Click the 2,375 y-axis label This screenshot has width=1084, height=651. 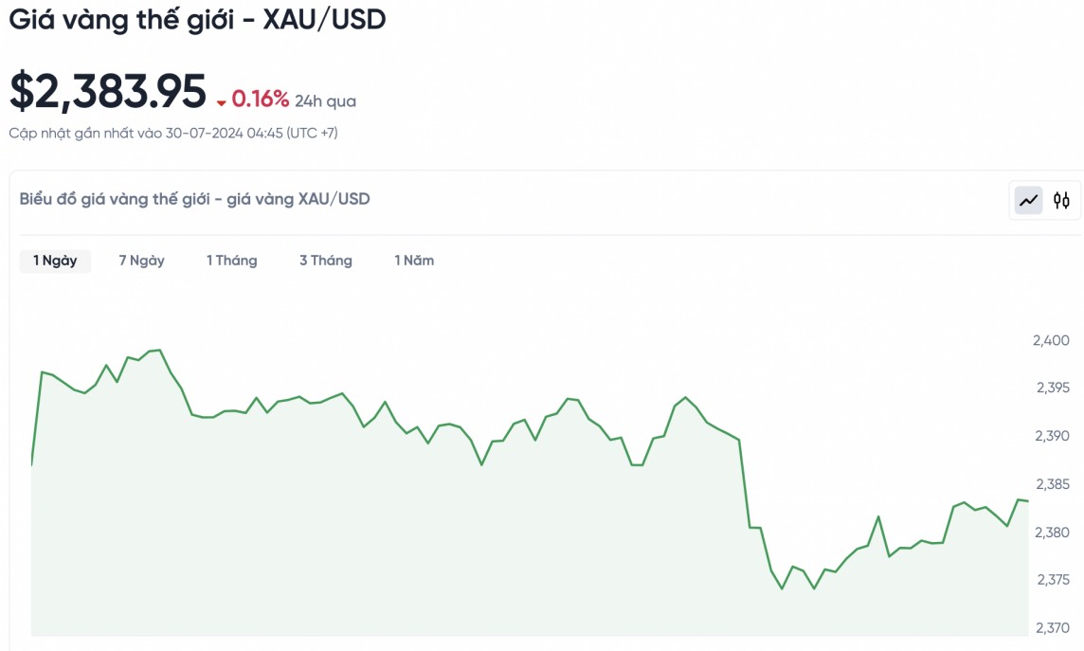[1051, 579]
